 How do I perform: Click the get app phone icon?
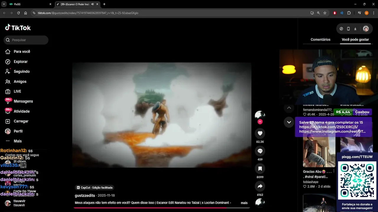348,29
